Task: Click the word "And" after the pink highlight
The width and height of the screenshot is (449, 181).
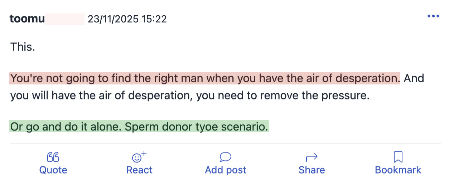Action: click(x=414, y=78)
